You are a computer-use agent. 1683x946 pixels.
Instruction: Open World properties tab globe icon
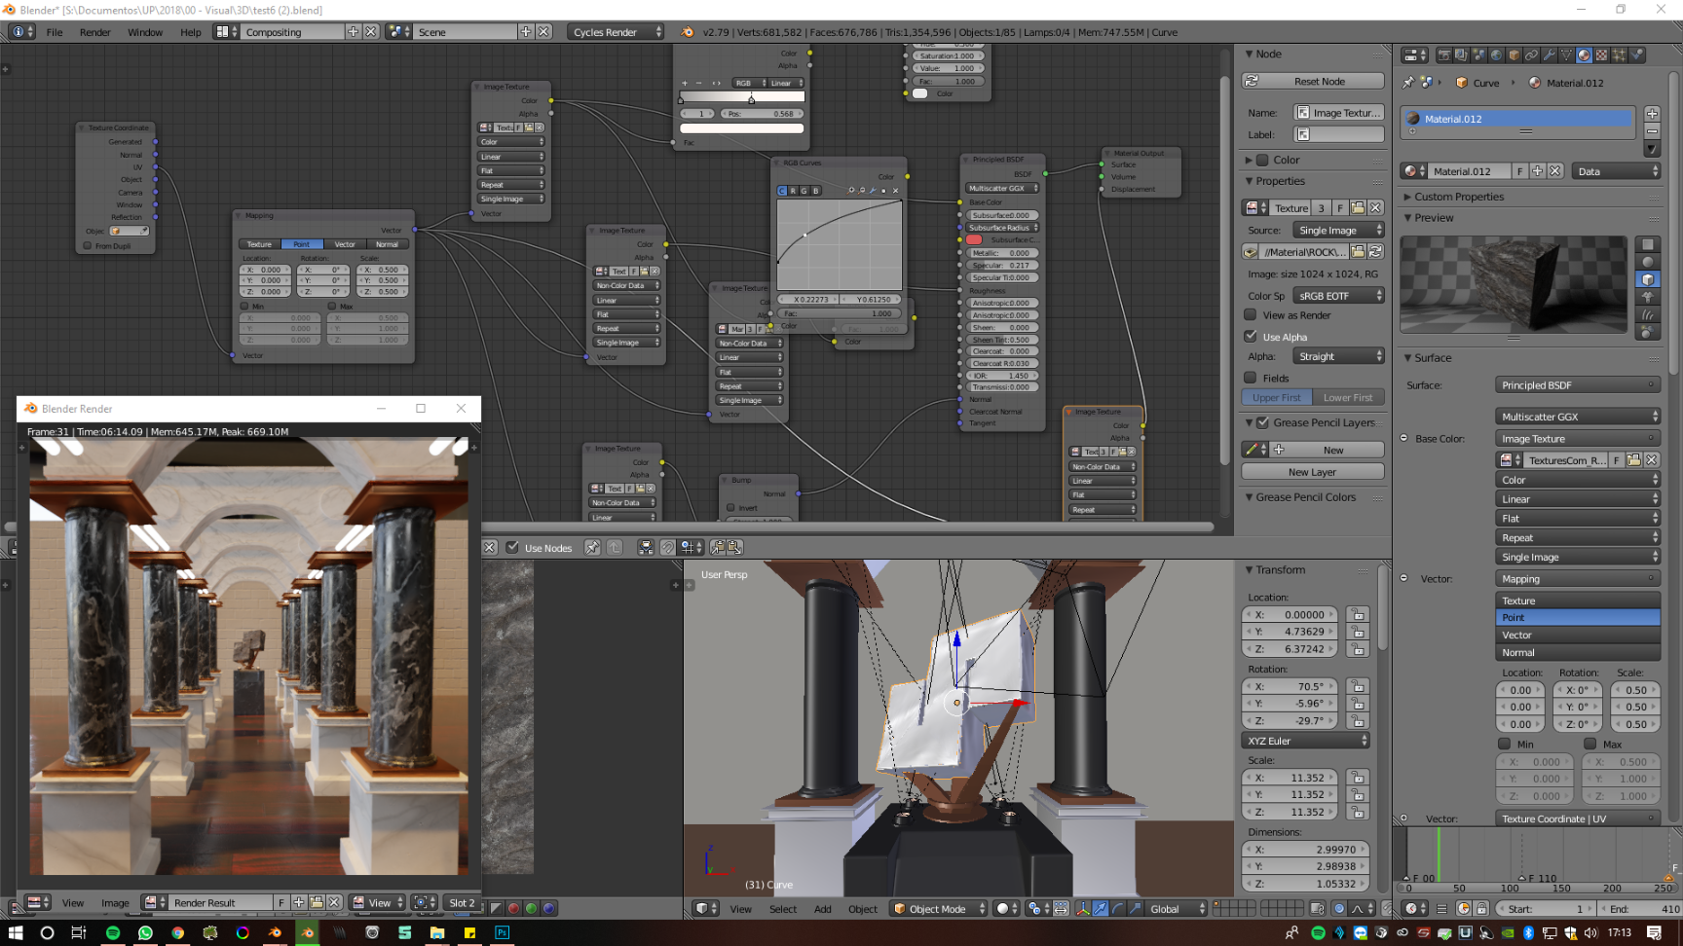pyautogui.click(x=1496, y=55)
